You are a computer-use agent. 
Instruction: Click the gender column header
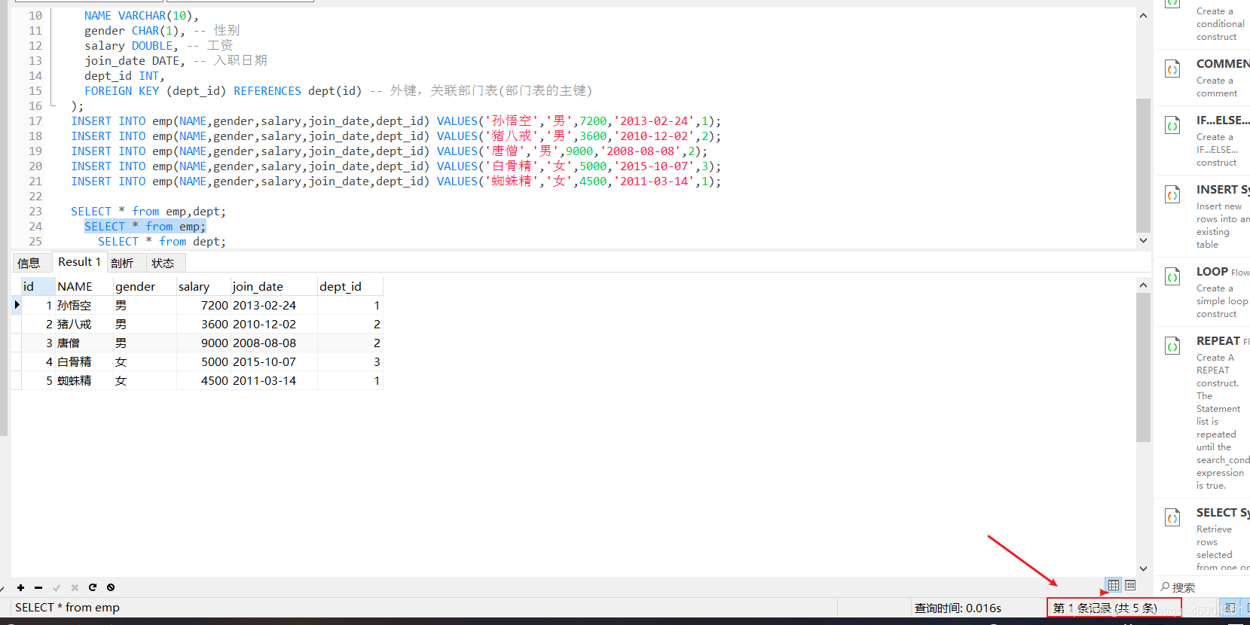pyautogui.click(x=145, y=286)
